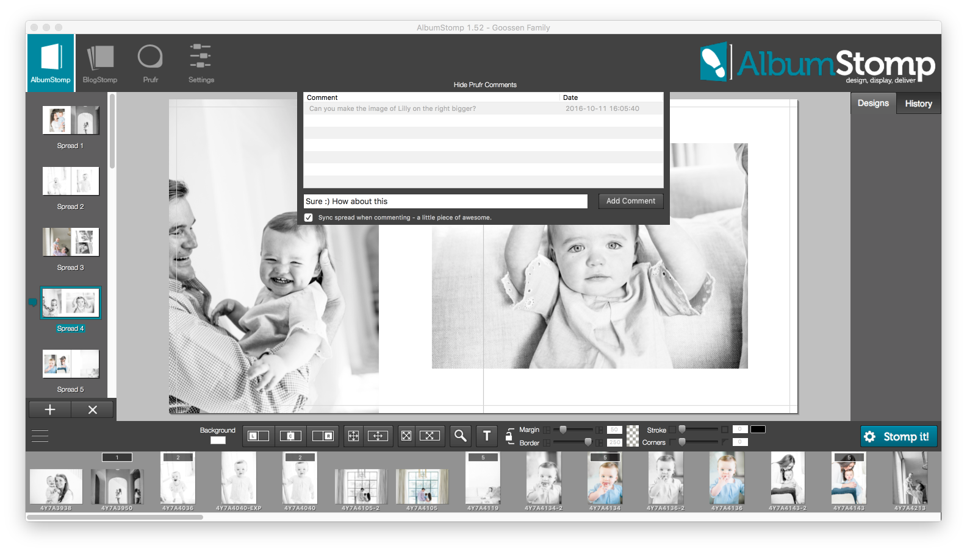Click the single-page move/fit arrows icon

click(x=353, y=436)
